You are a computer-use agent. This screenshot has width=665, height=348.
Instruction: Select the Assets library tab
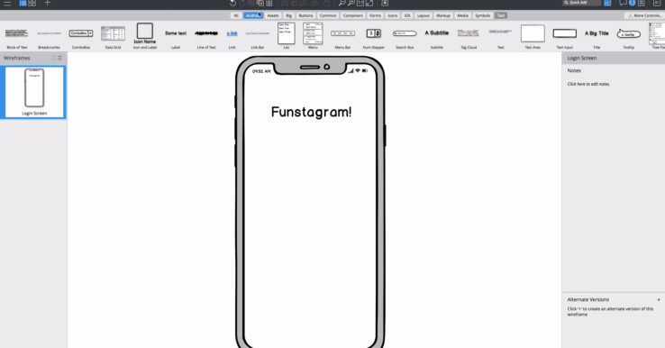(273, 15)
